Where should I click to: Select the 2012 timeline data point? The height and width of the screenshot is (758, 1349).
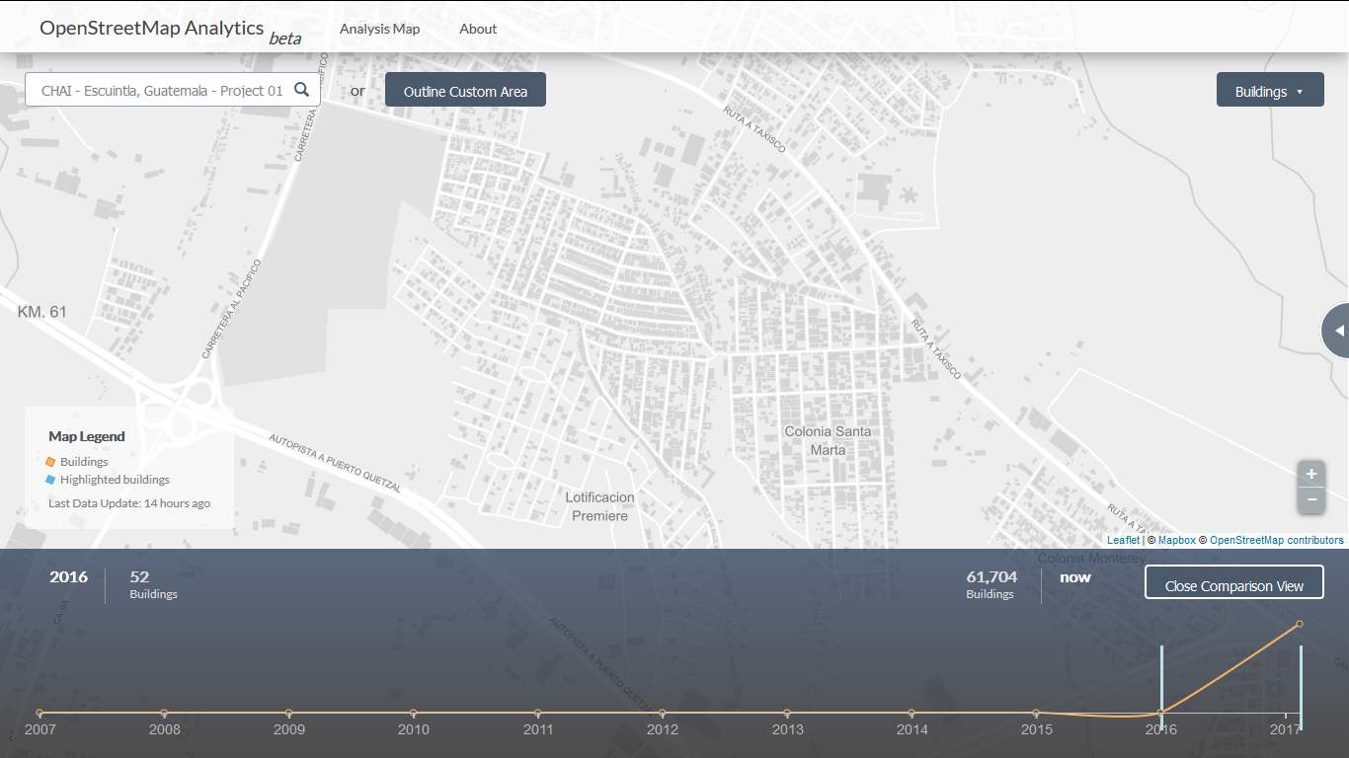pos(662,713)
